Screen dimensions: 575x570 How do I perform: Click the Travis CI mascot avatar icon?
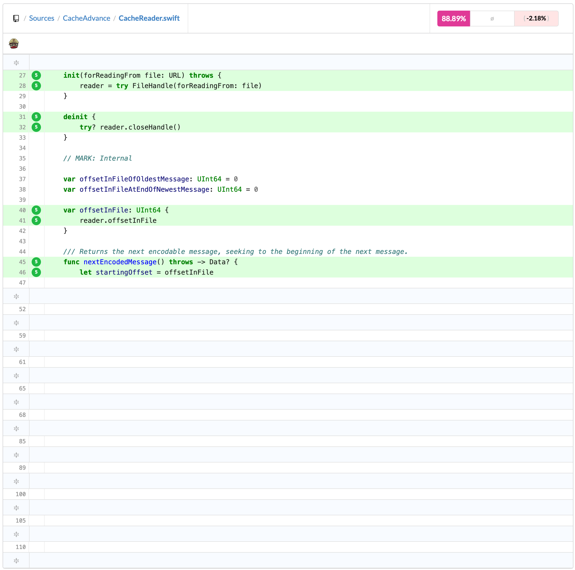(x=14, y=44)
